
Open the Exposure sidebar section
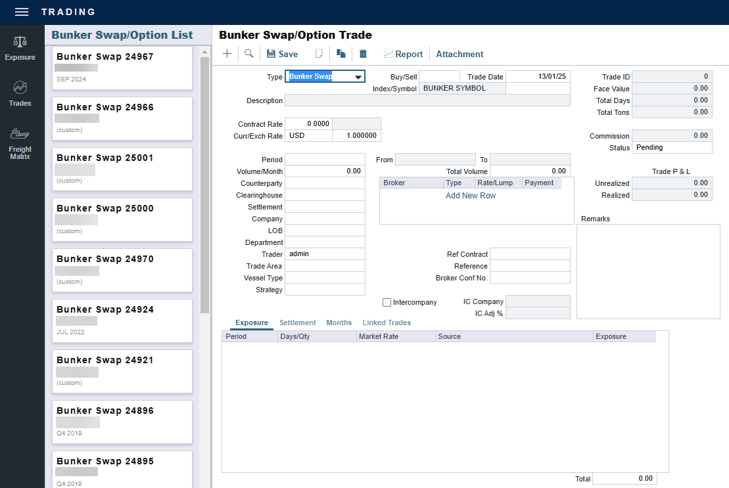click(x=20, y=48)
